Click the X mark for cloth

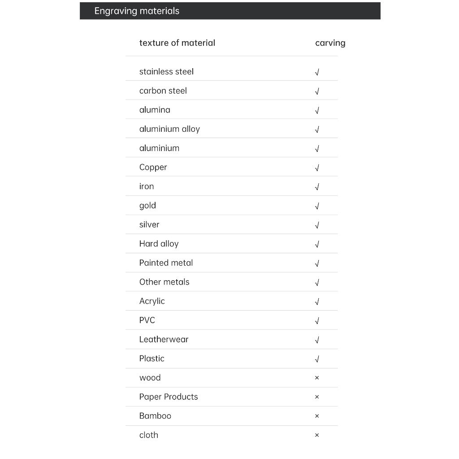pyautogui.click(x=317, y=435)
